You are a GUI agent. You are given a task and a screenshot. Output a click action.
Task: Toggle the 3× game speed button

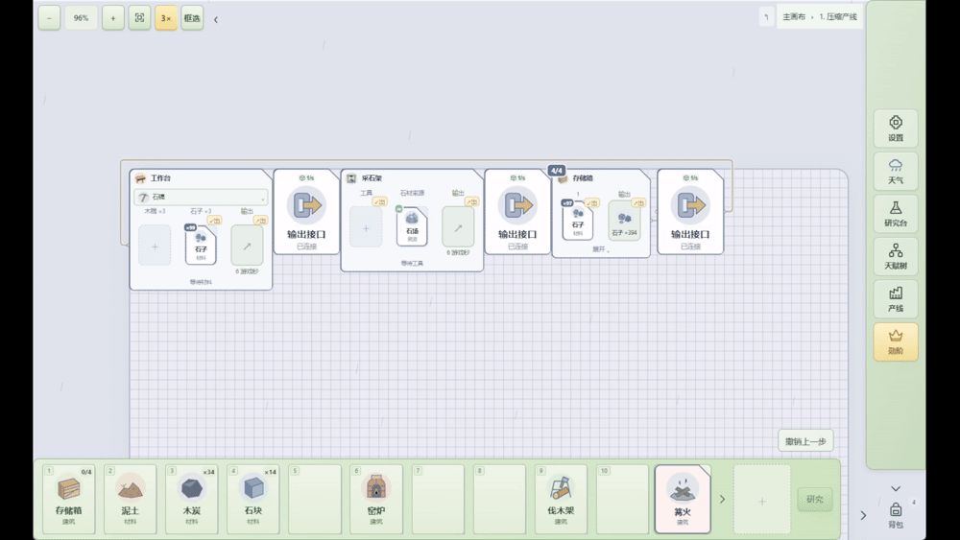[166, 17]
